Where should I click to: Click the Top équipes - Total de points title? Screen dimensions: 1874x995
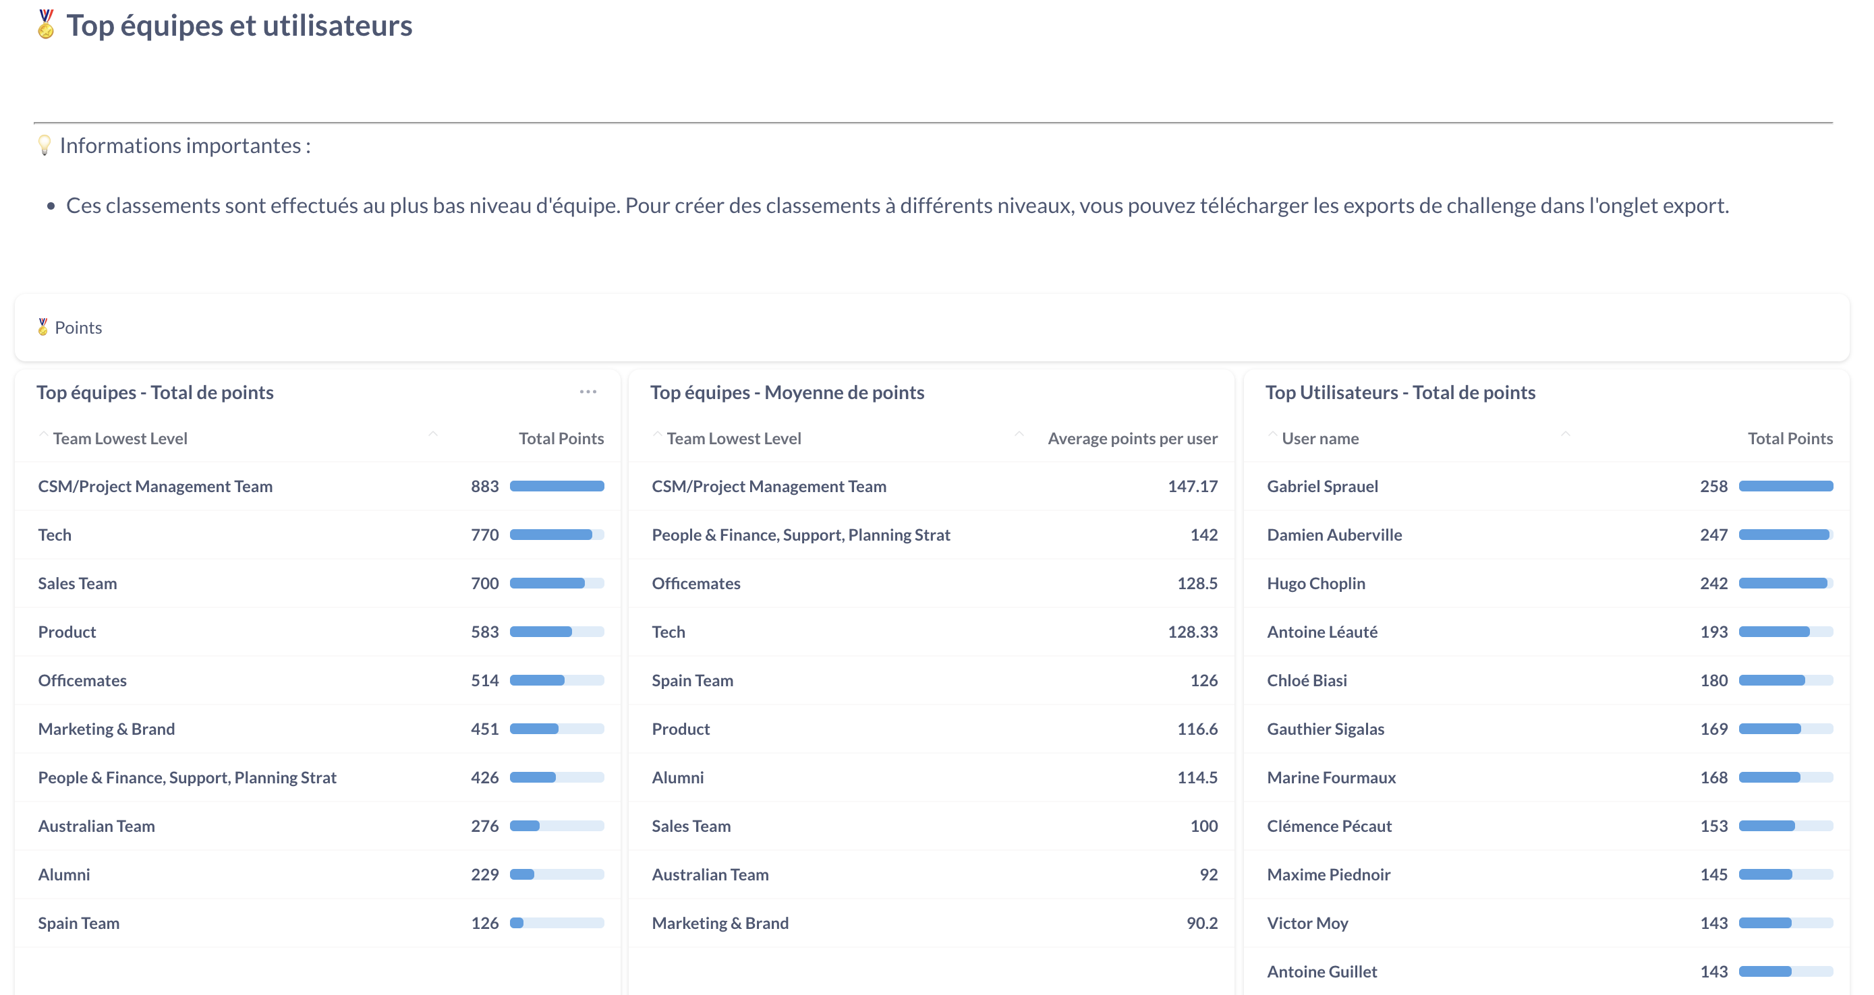(155, 392)
